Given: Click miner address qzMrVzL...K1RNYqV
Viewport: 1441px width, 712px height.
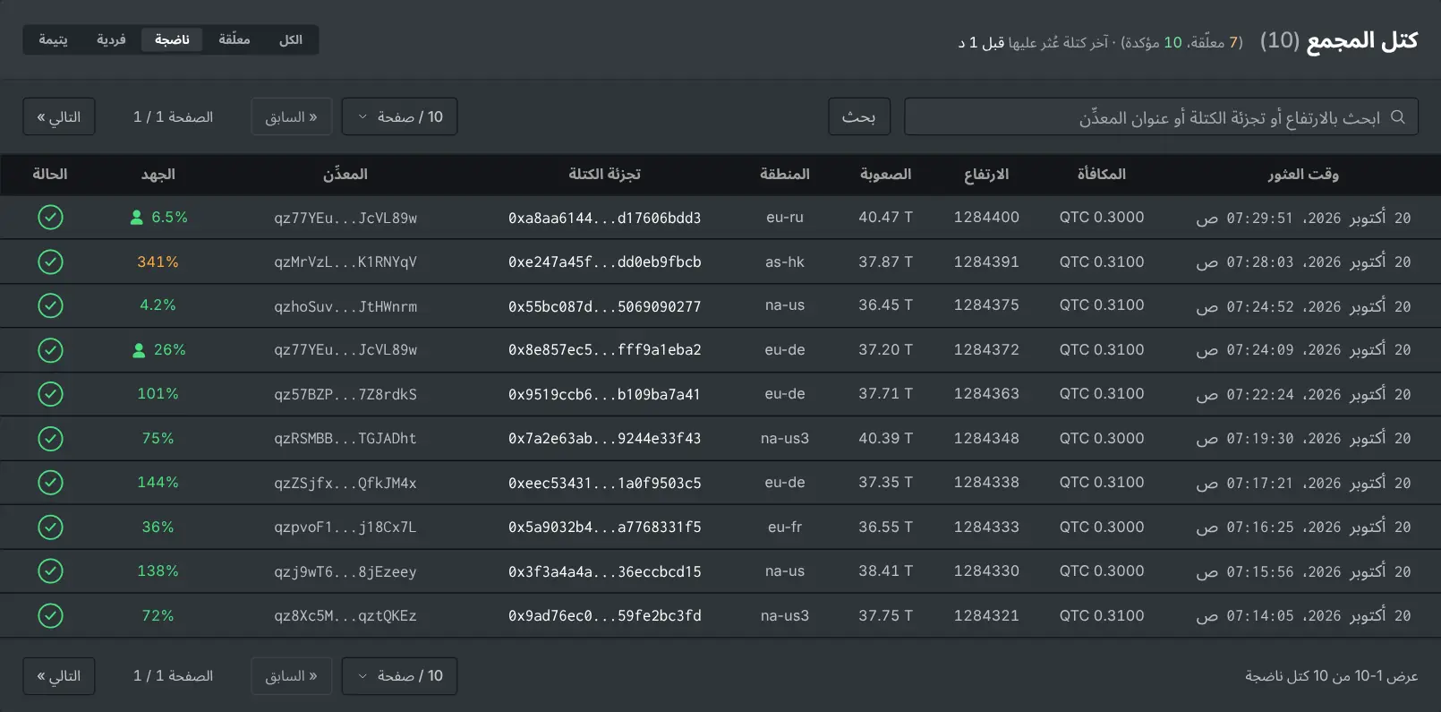Looking at the screenshot, I should click(345, 262).
